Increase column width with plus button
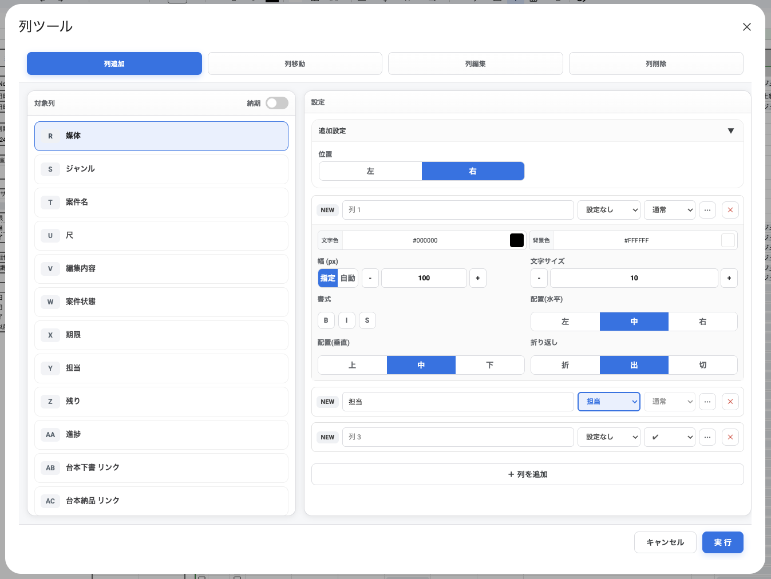 (478, 278)
